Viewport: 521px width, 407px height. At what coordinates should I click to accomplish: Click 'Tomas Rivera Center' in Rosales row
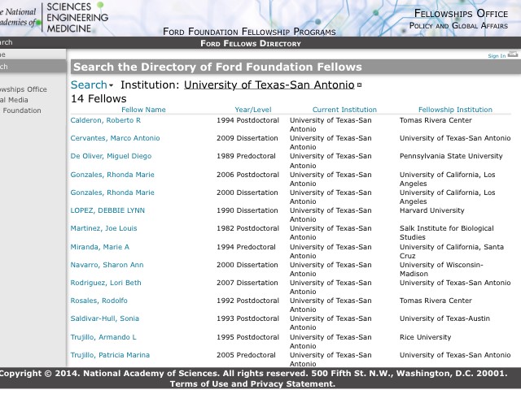(x=436, y=301)
